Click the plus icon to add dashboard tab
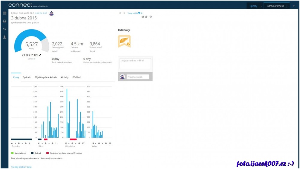Viewport: 300px width, 169px height. click(x=294, y=6)
